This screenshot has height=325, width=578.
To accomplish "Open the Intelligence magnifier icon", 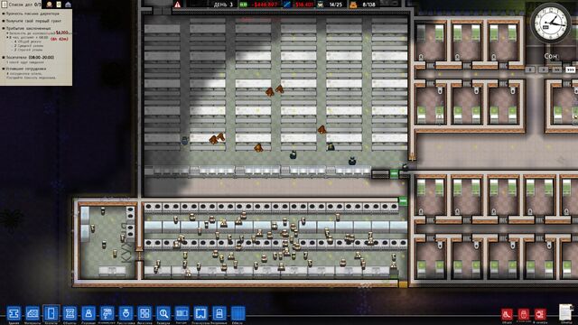I will point(163,313).
